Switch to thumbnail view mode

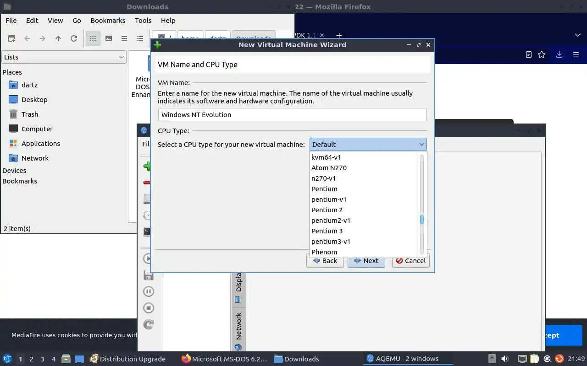pyautogui.click(x=109, y=38)
